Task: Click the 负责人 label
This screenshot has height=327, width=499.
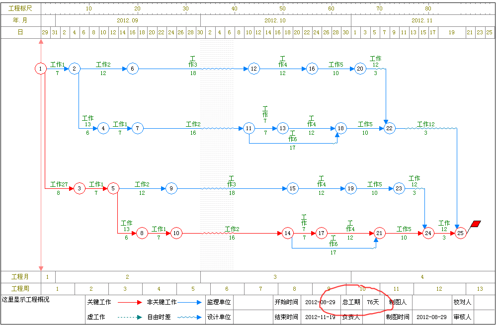Action: [x=351, y=317]
